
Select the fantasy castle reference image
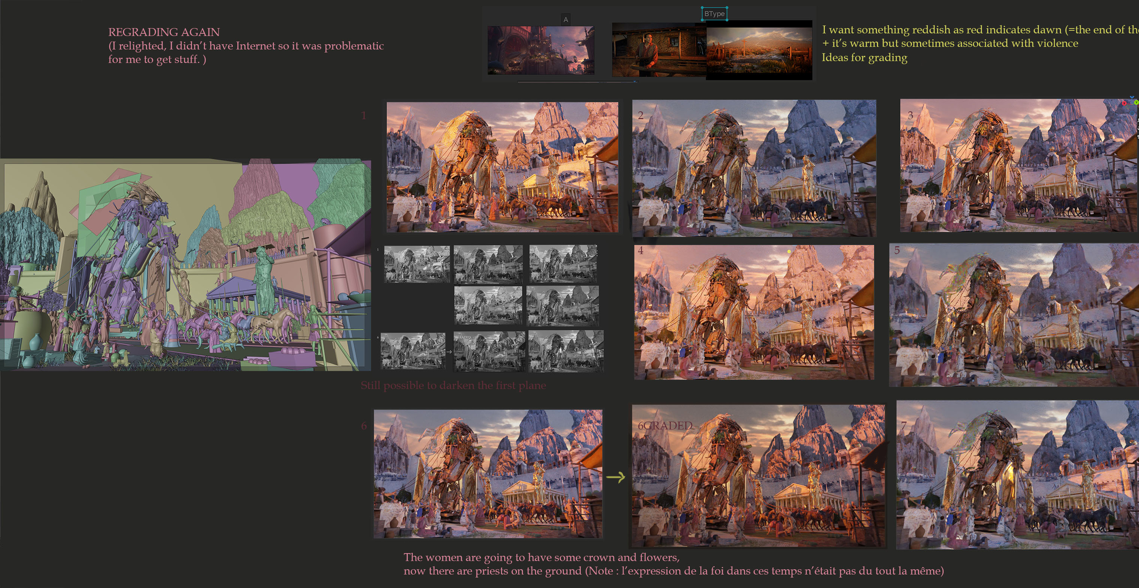pyautogui.click(x=541, y=50)
